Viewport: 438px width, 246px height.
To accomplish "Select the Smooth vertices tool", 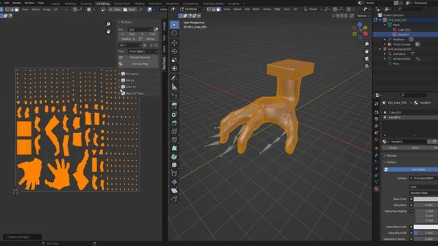I will (x=175, y=165).
